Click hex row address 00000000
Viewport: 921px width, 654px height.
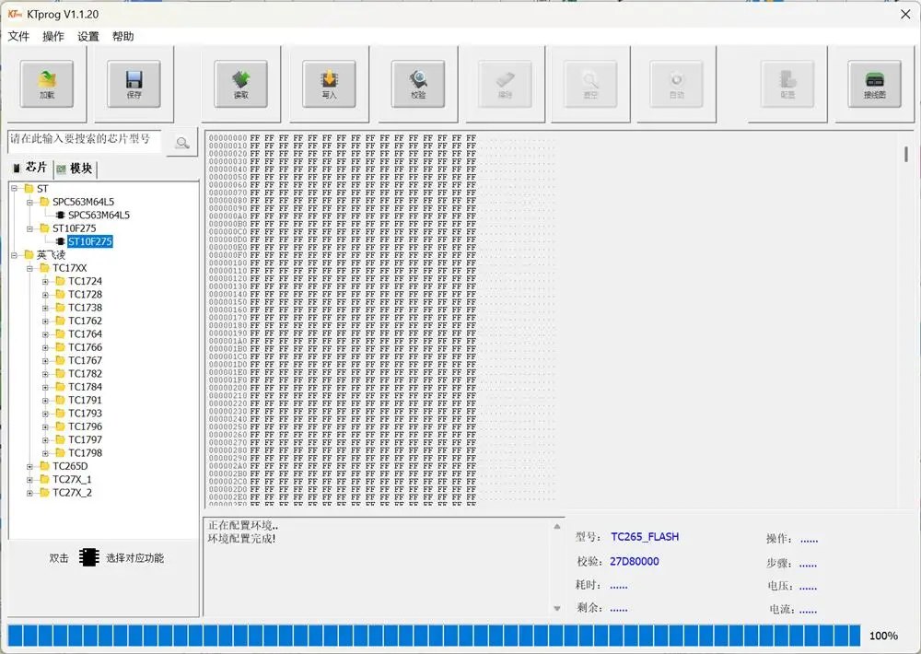tap(227, 138)
